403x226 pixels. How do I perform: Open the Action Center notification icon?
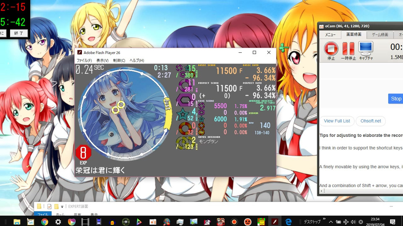tap(393, 222)
